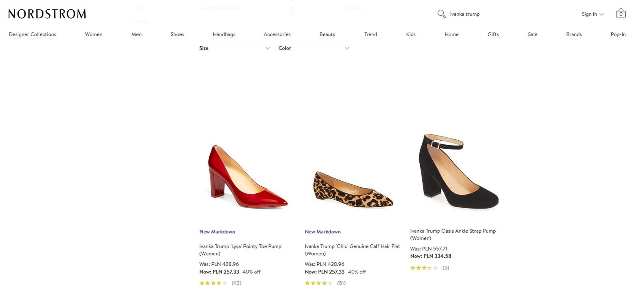Open the Brands menu
The image size is (638, 291).
pos(574,34)
